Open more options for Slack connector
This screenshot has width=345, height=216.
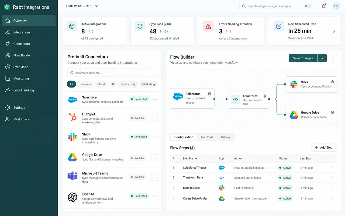(x=155, y=138)
